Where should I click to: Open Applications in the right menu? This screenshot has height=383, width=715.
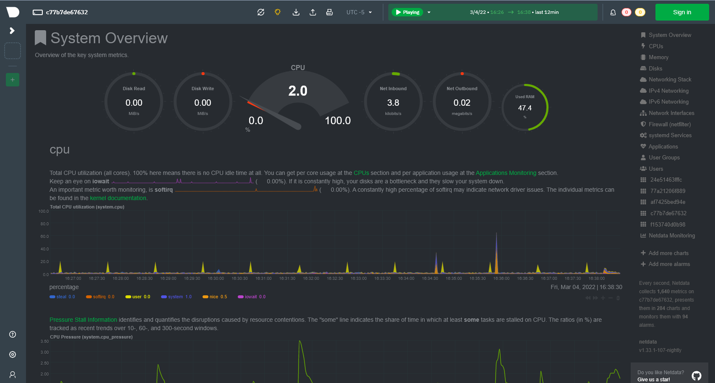point(659,146)
